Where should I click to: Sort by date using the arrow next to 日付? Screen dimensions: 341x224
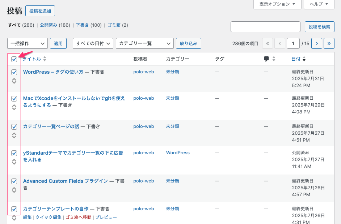pos(304,59)
